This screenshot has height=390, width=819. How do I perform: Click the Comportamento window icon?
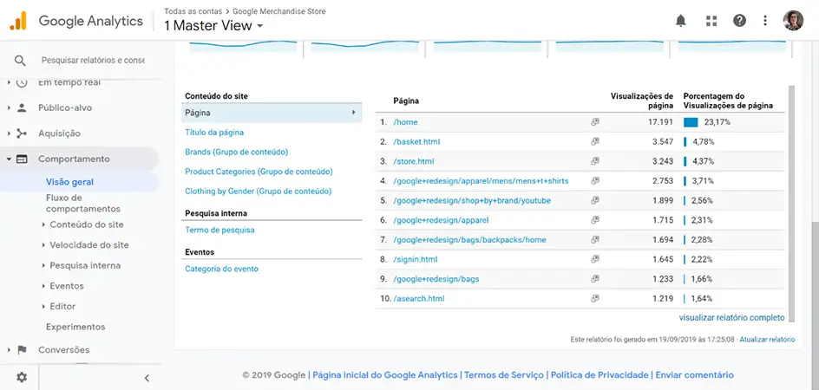[x=22, y=159]
